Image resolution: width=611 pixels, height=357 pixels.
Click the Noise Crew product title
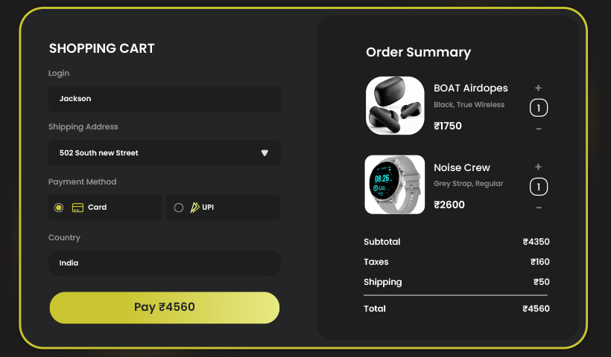[x=462, y=167]
